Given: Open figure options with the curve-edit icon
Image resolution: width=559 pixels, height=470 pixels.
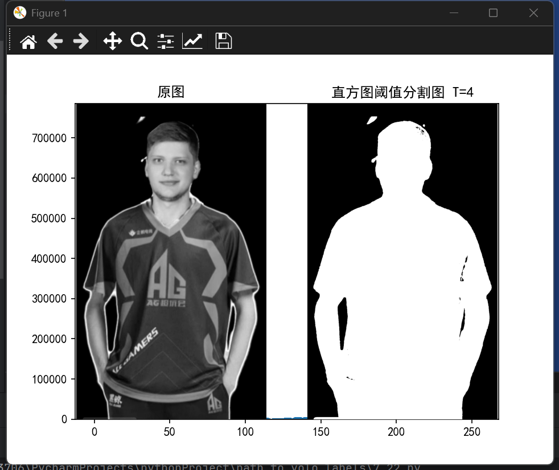Looking at the screenshot, I should coord(192,40).
